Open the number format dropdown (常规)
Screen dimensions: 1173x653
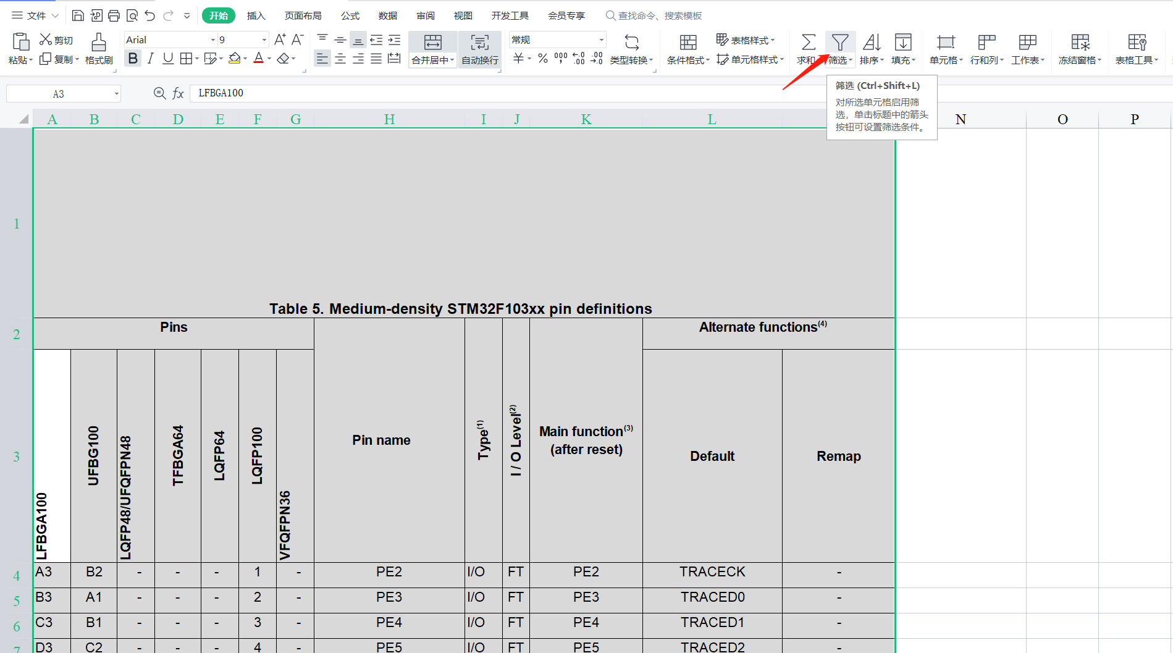[601, 40]
